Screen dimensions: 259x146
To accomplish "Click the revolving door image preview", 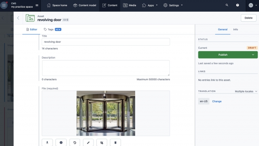I will [x=106, y=113].
